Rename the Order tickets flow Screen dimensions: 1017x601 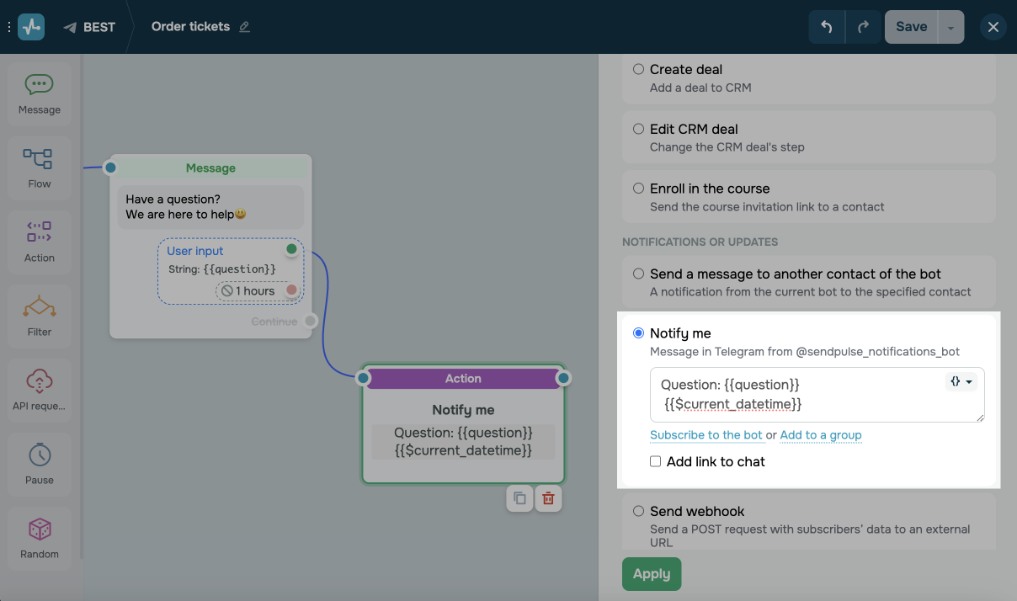click(245, 26)
